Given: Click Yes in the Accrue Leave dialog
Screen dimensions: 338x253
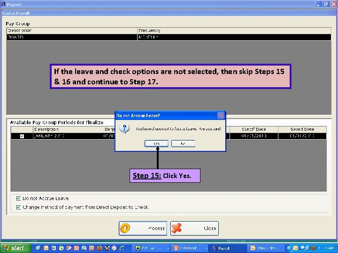Looking at the screenshot, I should click(156, 143).
